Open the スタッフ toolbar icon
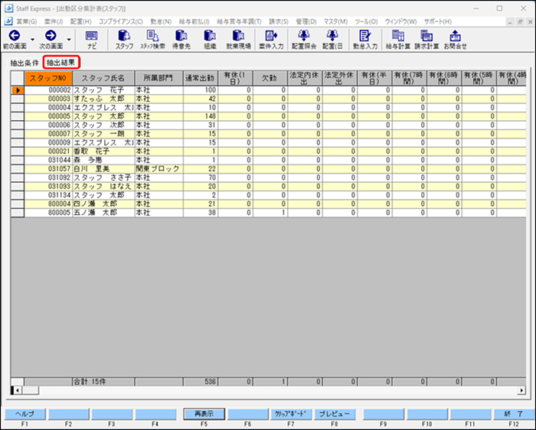This screenshot has width=536, height=430. point(124,35)
